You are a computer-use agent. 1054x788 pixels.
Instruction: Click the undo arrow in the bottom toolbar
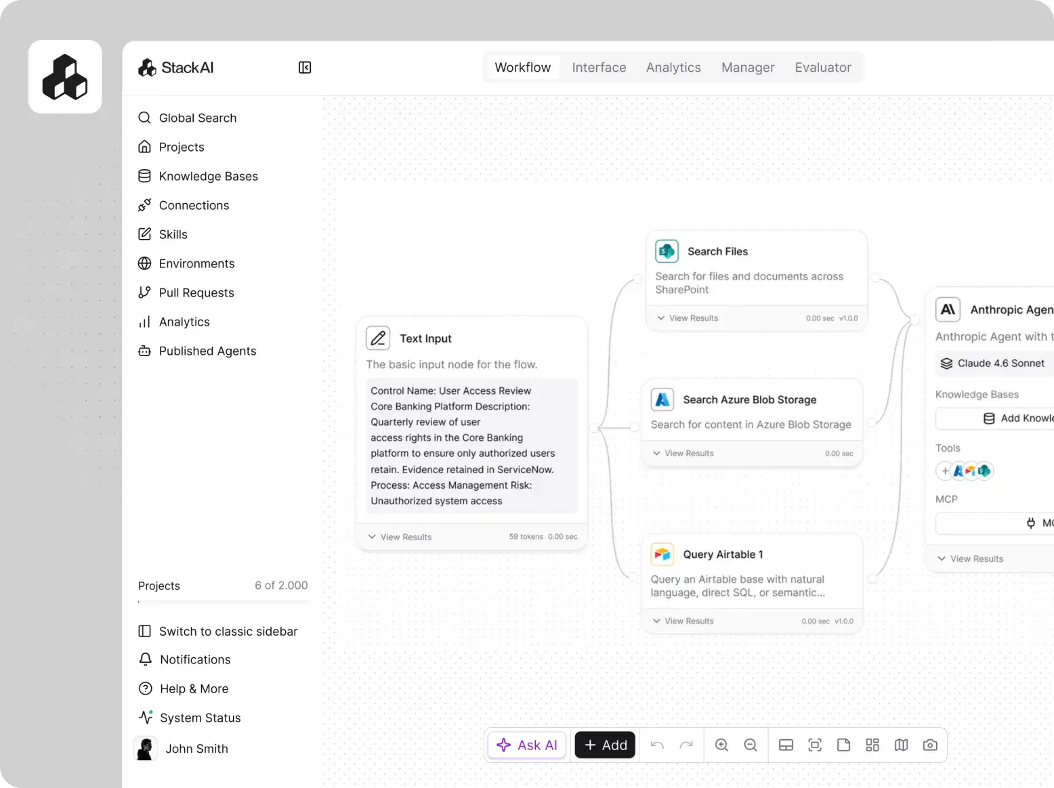coord(657,745)
